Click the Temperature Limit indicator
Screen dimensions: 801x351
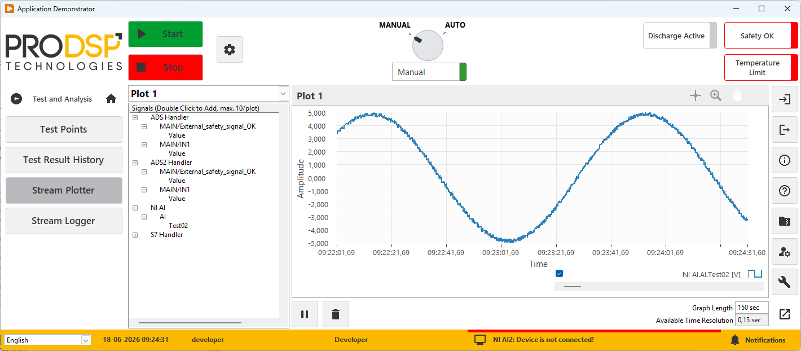pos(761,68)
